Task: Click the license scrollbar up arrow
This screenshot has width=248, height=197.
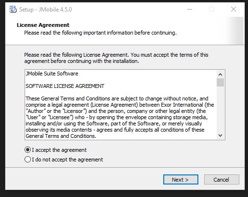Action: (220, 74)
